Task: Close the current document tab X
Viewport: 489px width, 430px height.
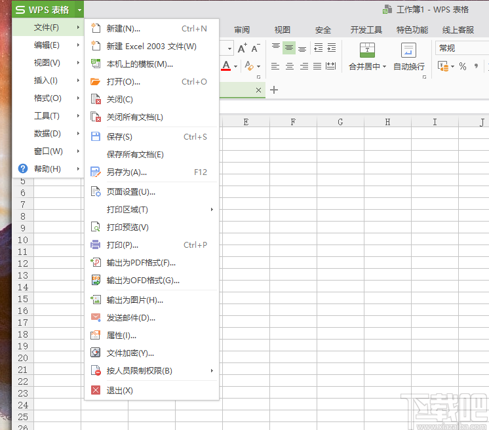Action: (258, 90)
